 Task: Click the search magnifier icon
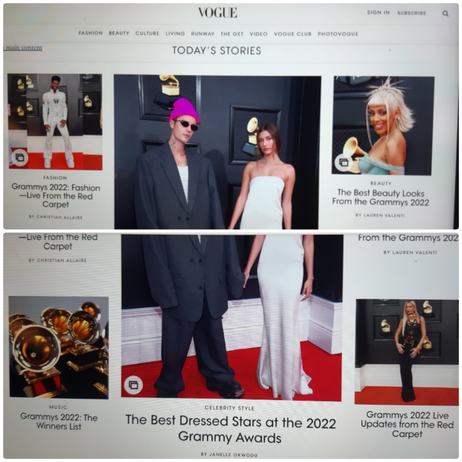click(x=445, y=13)
